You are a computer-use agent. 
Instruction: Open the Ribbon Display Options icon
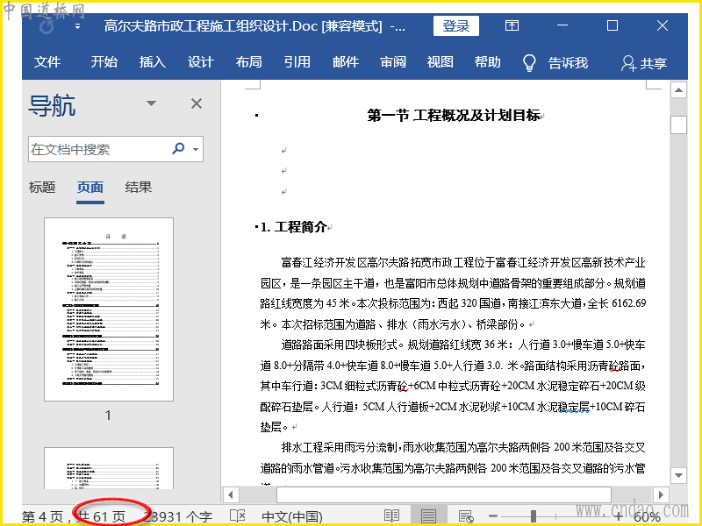click(512, 25)
